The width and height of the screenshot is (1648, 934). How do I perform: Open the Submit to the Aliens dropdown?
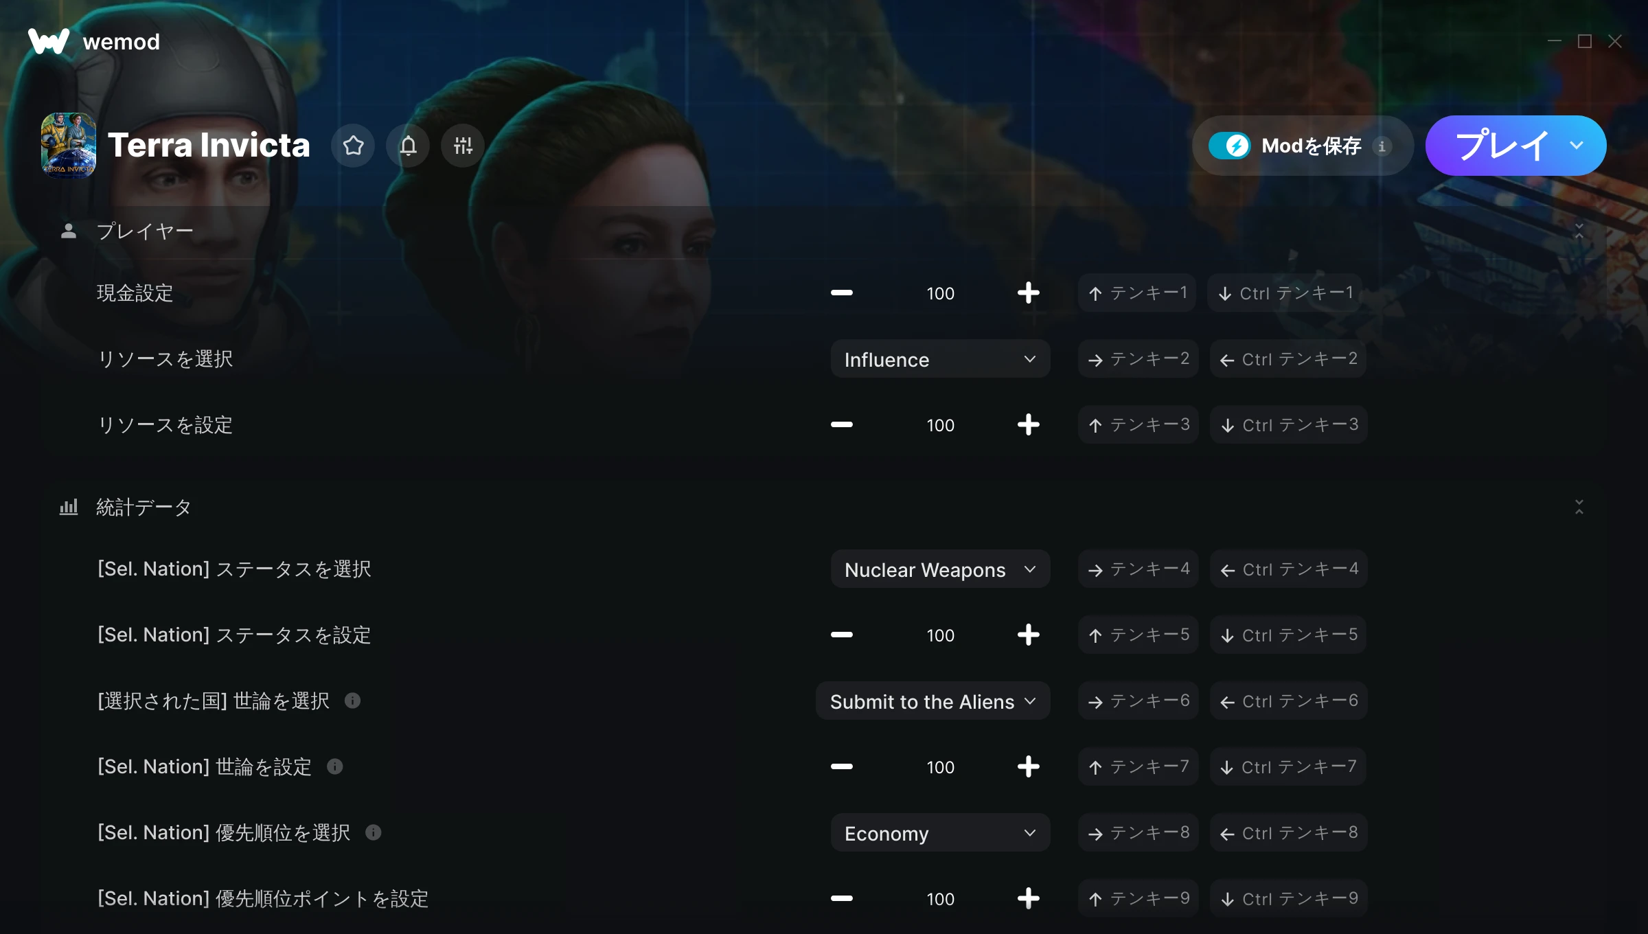(x=932, y=700)
